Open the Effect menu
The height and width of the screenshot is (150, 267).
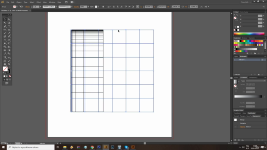39,2
